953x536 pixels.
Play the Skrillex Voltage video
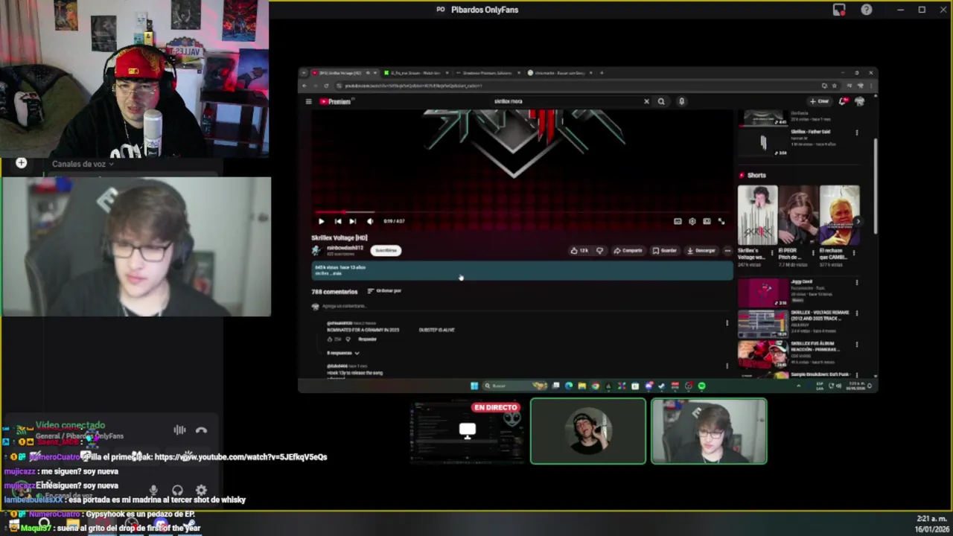pos(321,221)
